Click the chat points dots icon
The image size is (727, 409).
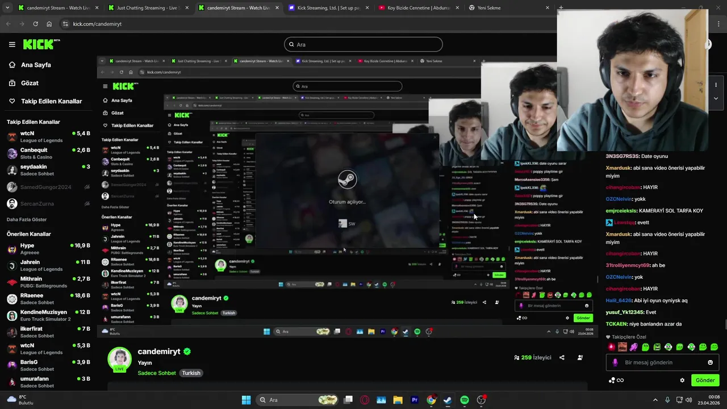pyautogui.click(x=612, y=381)
